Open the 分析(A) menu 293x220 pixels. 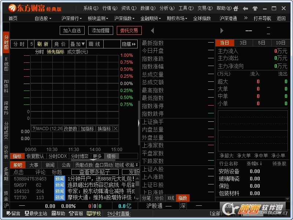167,8
